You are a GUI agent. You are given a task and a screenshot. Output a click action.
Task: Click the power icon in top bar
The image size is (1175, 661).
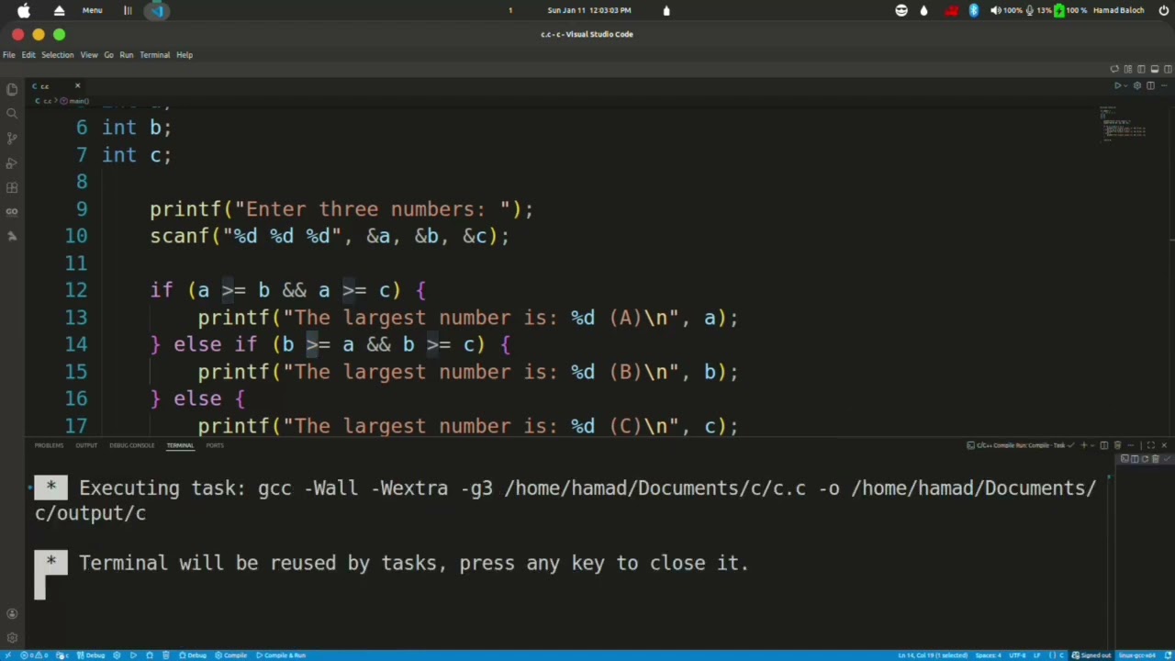coord(1164,10)
